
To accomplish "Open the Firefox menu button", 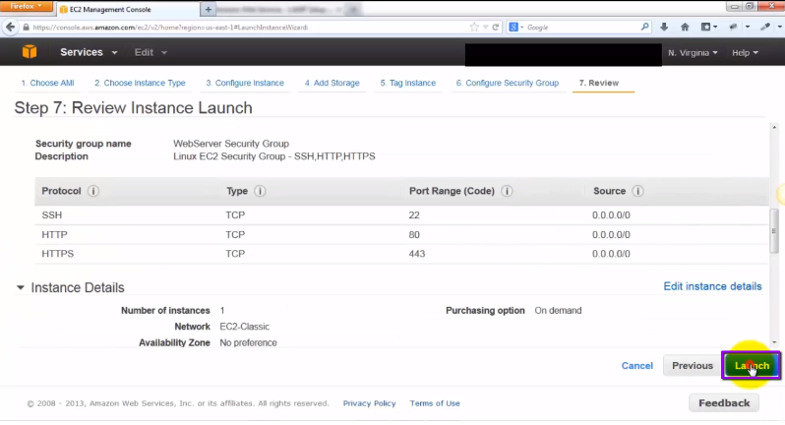I will pos(26,6).
